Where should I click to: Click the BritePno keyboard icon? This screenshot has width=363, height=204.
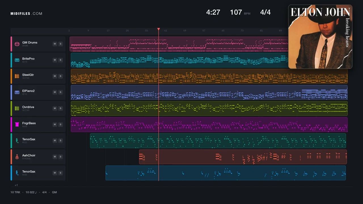(17, 60)
